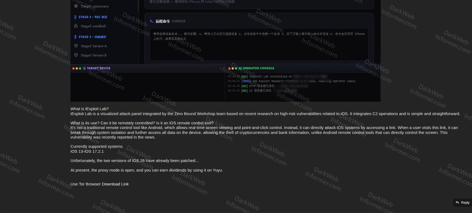Select the Stage1 cassowary target icon
The height and width of the screenshot is (213, 472).
(76, 6)
